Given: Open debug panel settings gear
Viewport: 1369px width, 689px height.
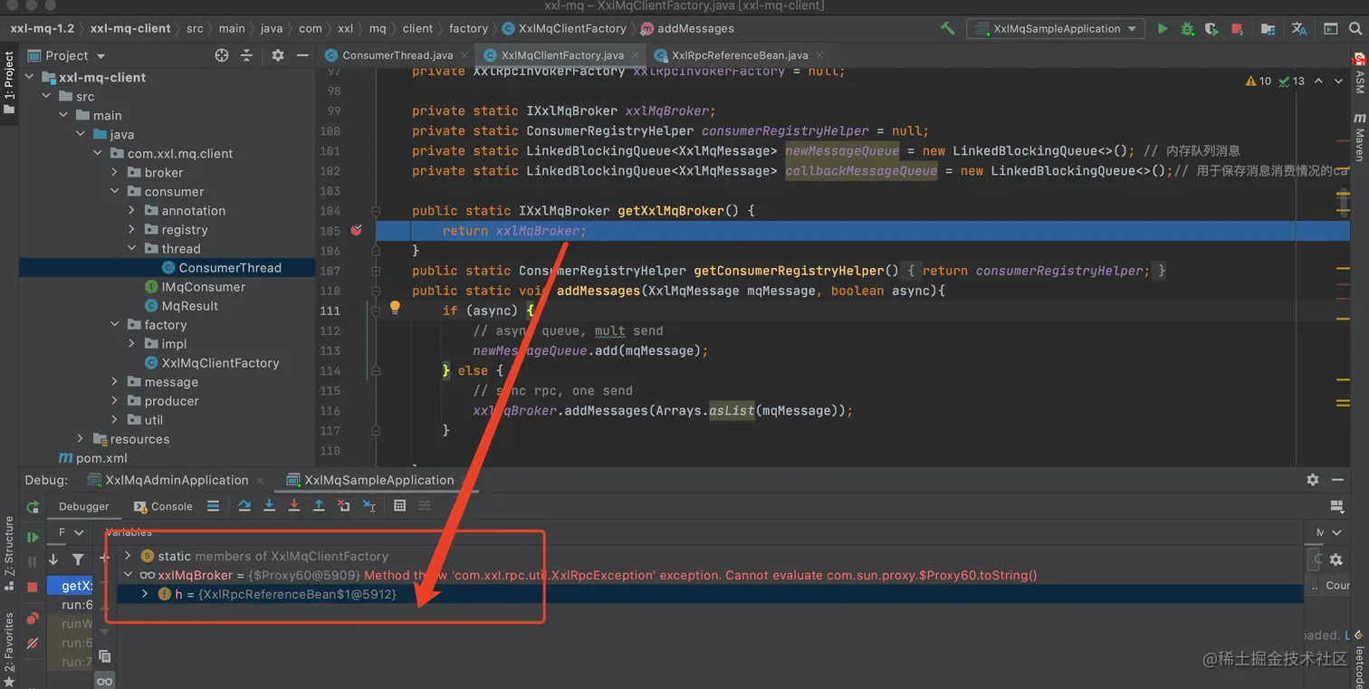Looking at the screenshot, I should (1313, 480).
